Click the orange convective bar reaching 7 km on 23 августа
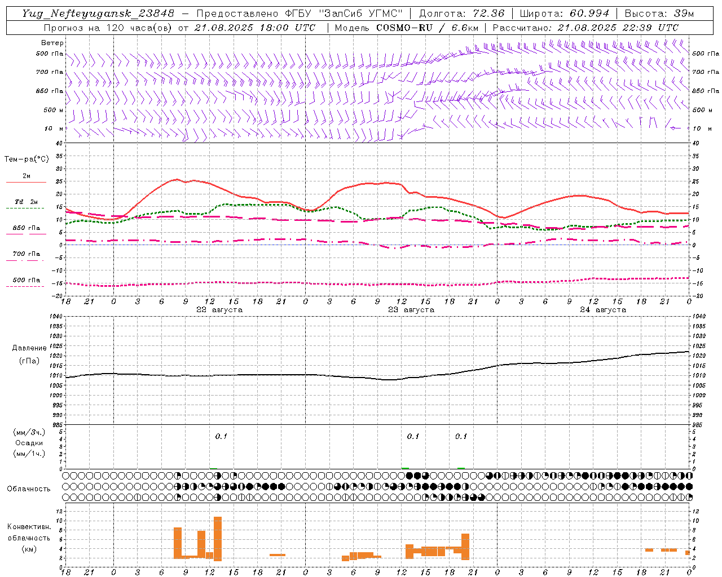 coord(465,547)
